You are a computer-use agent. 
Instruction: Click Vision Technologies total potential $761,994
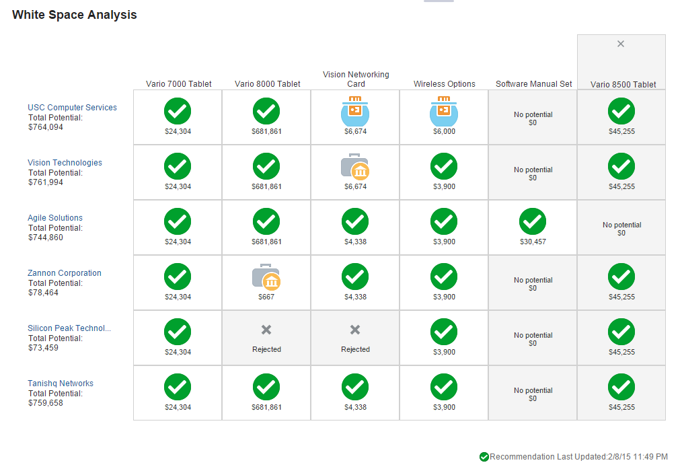pyautogui.click(x=46, y=182)
